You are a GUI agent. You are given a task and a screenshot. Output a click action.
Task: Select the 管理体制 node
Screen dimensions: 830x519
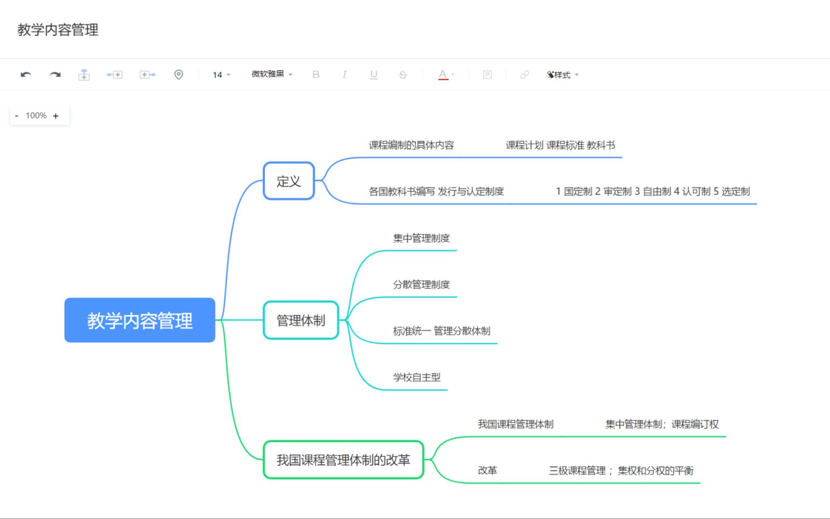[301, 320]
